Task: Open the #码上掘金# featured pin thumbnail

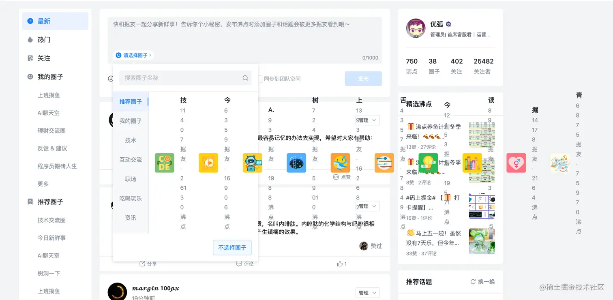Action: pos(482,206)
